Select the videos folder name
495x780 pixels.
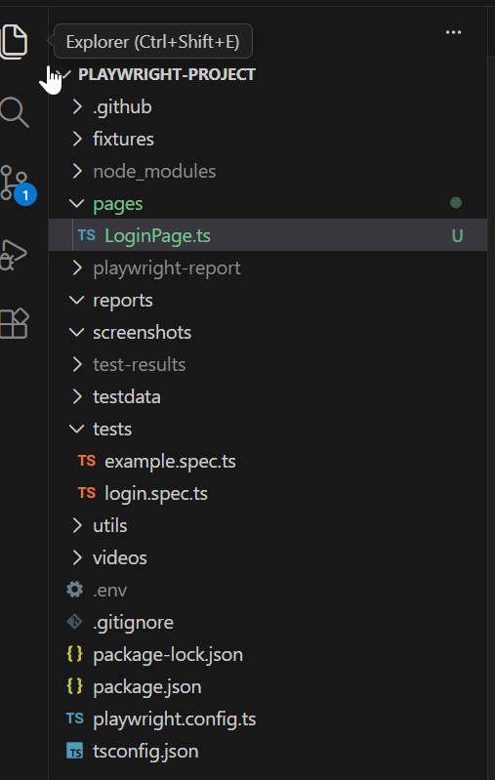pos(120,557)
